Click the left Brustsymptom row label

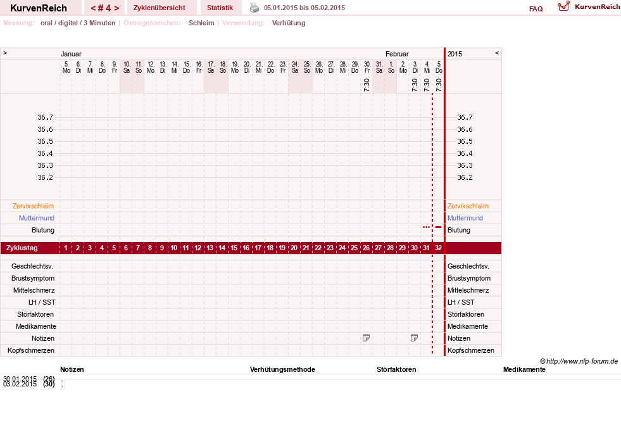coord(33,278)
